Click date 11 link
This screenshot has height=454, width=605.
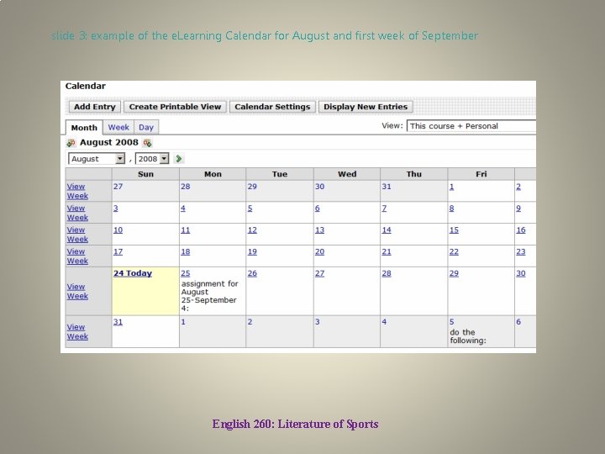[186, 230]
